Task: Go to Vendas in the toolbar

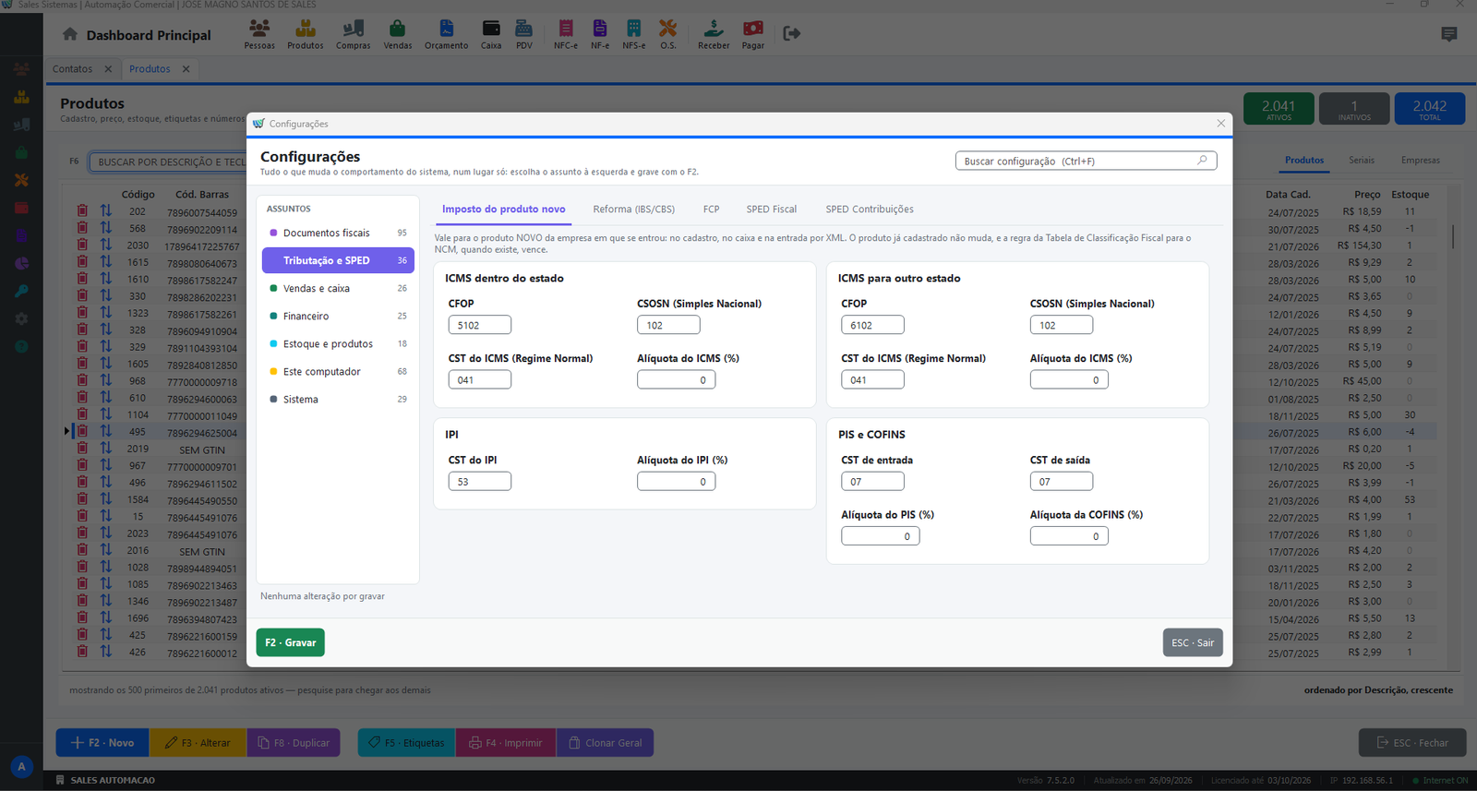Action: pyautogui.click(x=398, y=34)
